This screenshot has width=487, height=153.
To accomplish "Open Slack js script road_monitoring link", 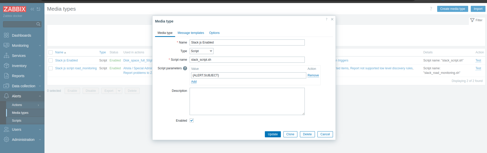I will (76, 68).
